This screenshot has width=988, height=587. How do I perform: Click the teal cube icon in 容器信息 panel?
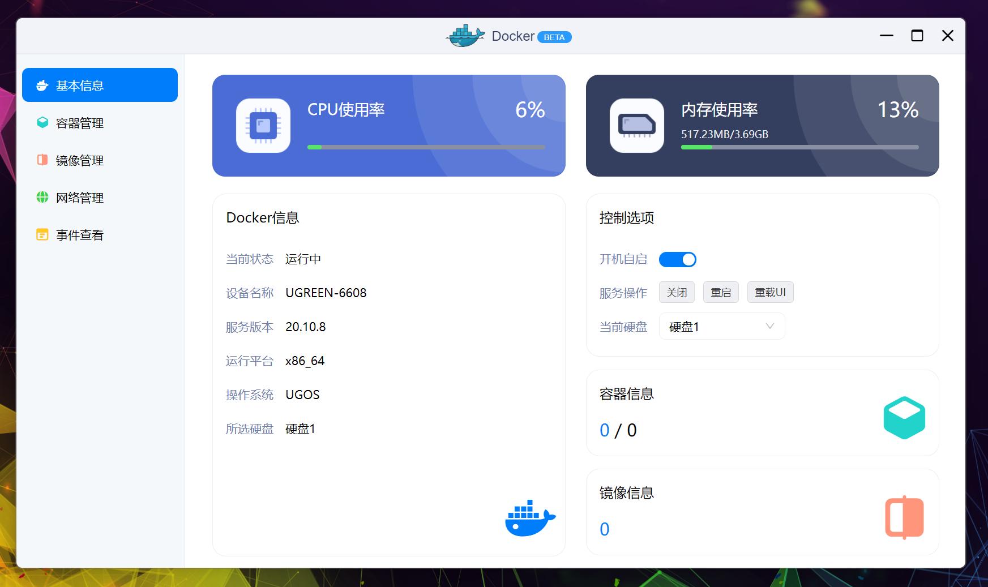click(904, 417)
